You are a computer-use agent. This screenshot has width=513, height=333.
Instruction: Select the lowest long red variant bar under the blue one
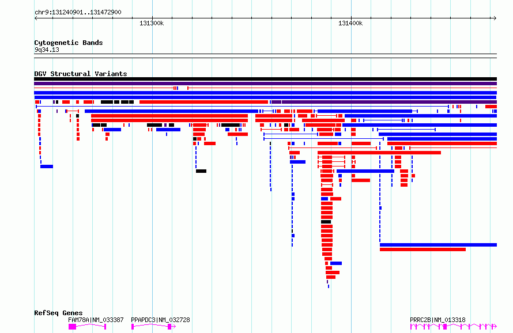tap(423, 249)
